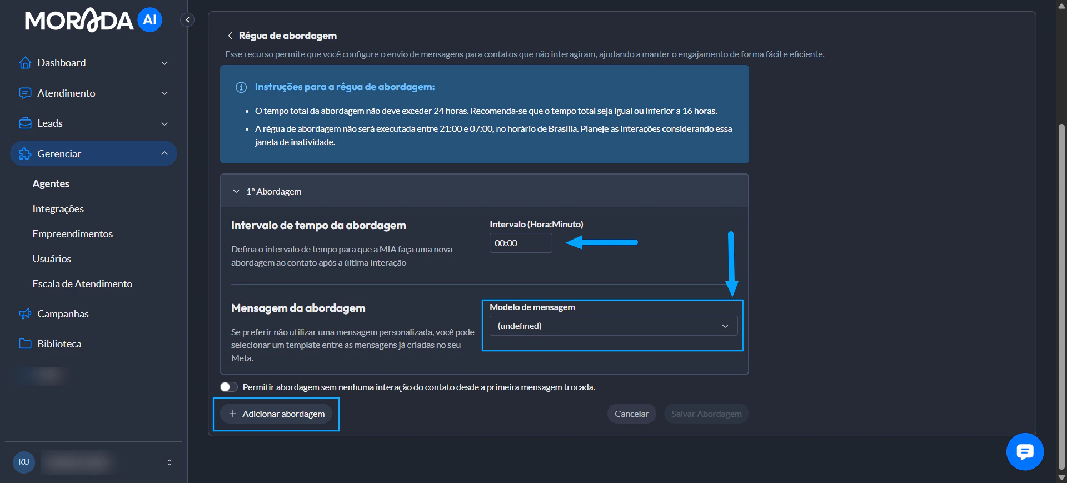Image resolution: width=1067 pixels, height=483 pixels.
Task: Click the Leads briefcase icon
Action: (25, 123)
